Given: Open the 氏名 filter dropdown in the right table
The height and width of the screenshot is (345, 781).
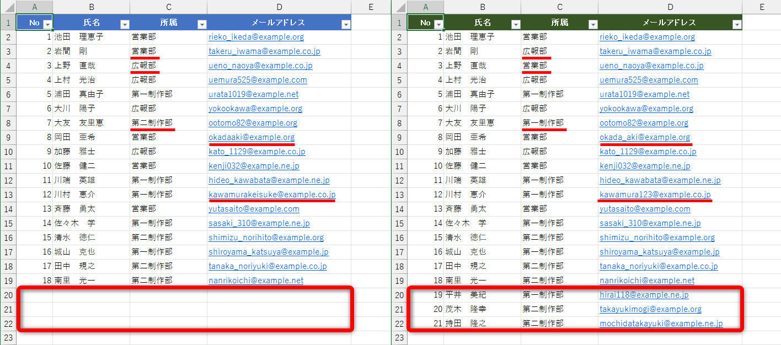Looking at the screenshot, I should 516,23.
